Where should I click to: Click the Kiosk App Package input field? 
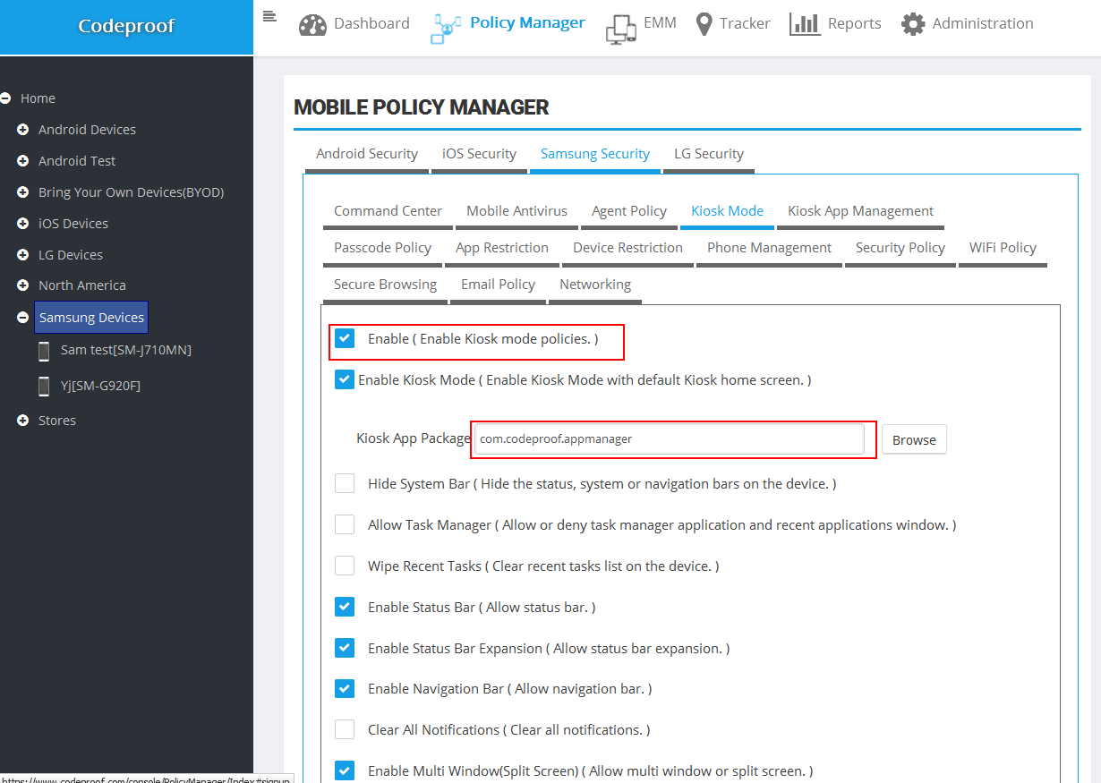click(x=670, y=439)
